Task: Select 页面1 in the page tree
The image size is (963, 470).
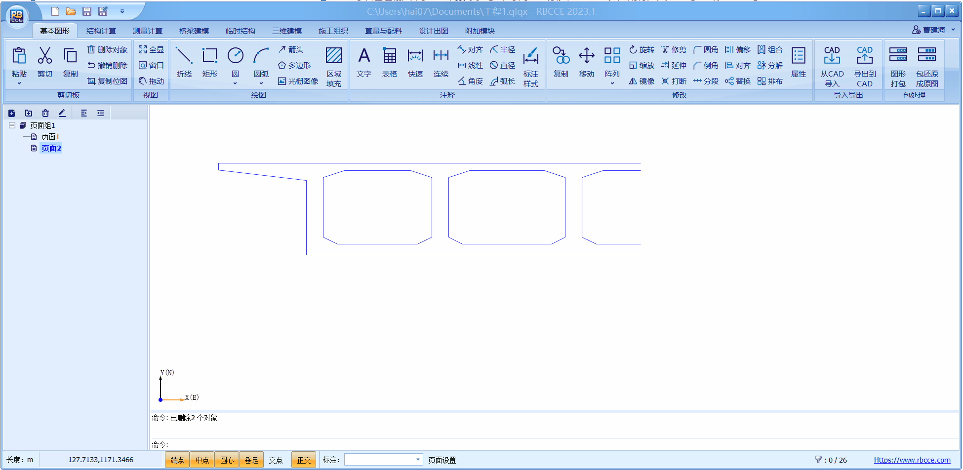Action: coord(50,137)
